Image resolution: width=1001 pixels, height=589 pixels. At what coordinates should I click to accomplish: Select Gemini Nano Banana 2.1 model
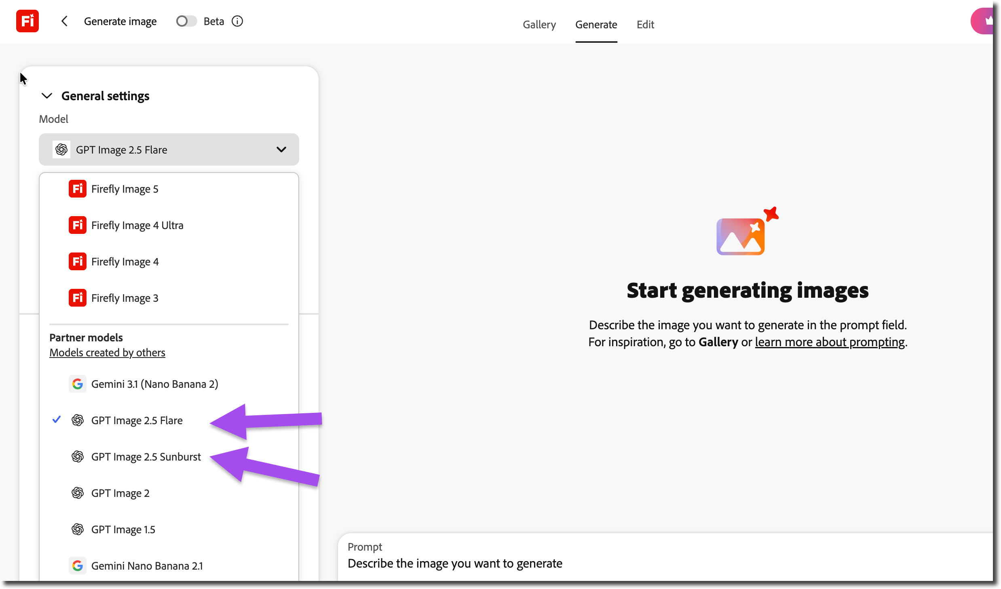coord(169,566)
